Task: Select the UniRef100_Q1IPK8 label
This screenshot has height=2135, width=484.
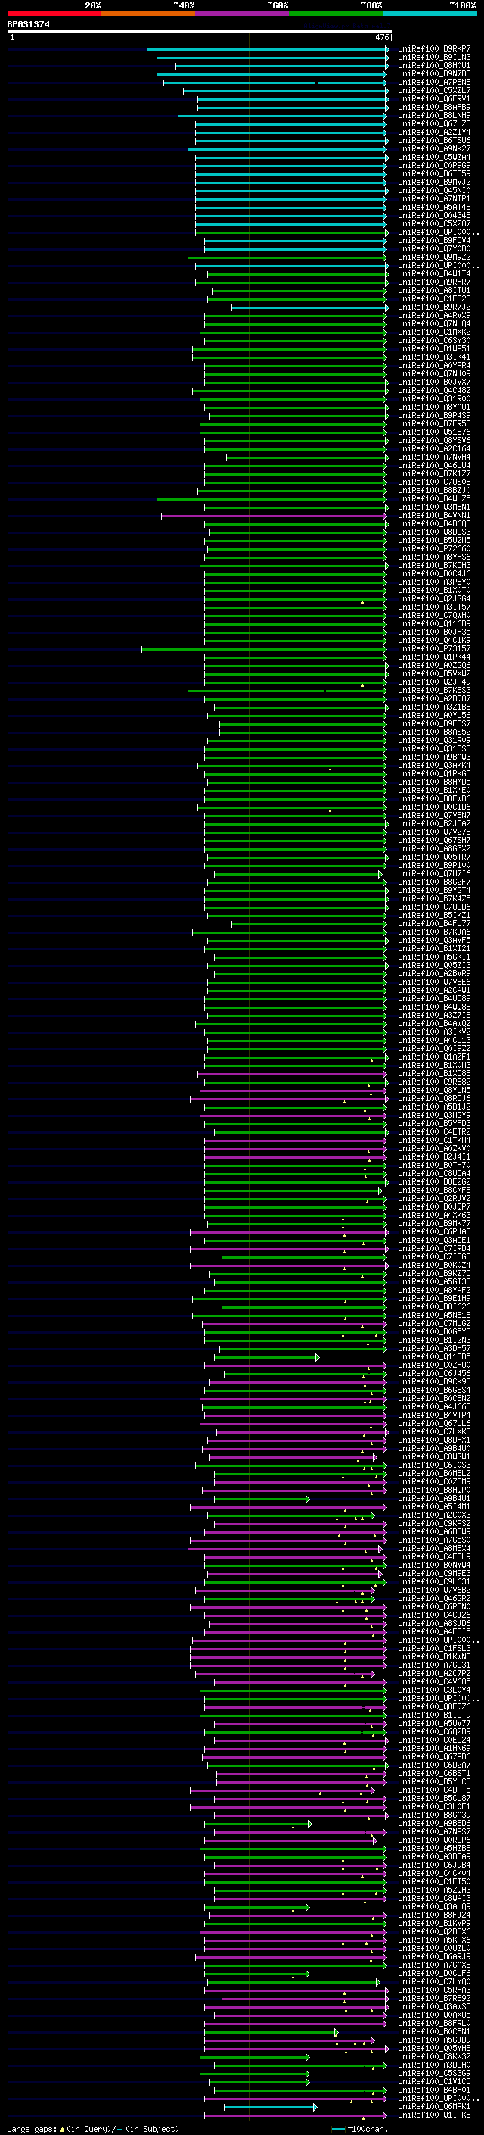Action: click(x=433, y=2115)
